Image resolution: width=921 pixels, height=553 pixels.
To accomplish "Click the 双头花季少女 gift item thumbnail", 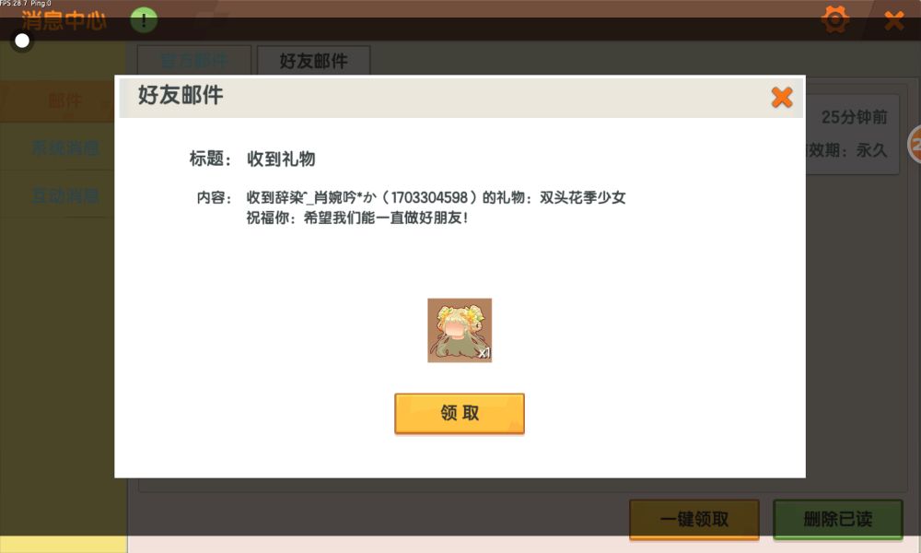I will (x=460, y=330).
